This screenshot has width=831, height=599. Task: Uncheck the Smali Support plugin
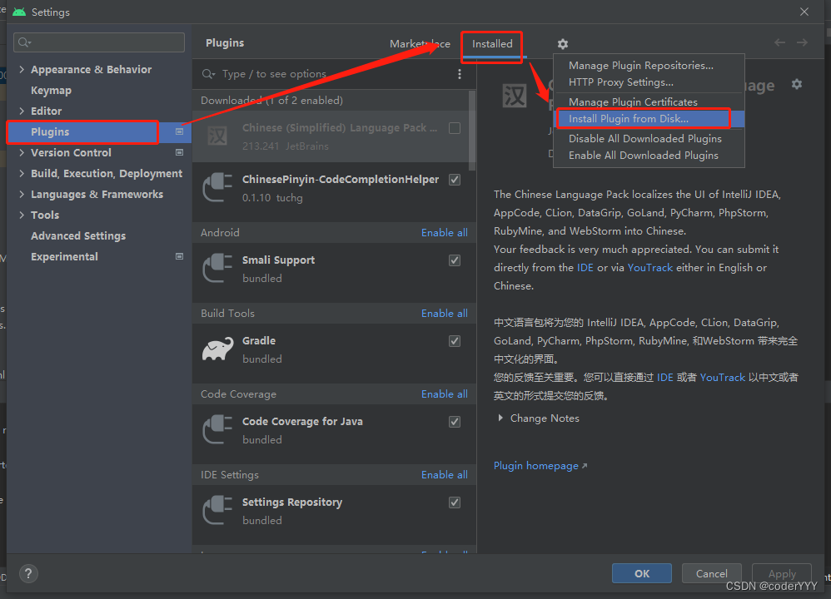[x=454, y=260]
